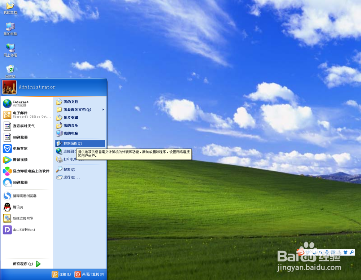Viewport: 361px width, 280px height.
Task: Expand 我最近的文档 submenu arrow
Action: (x=103, y=110)
